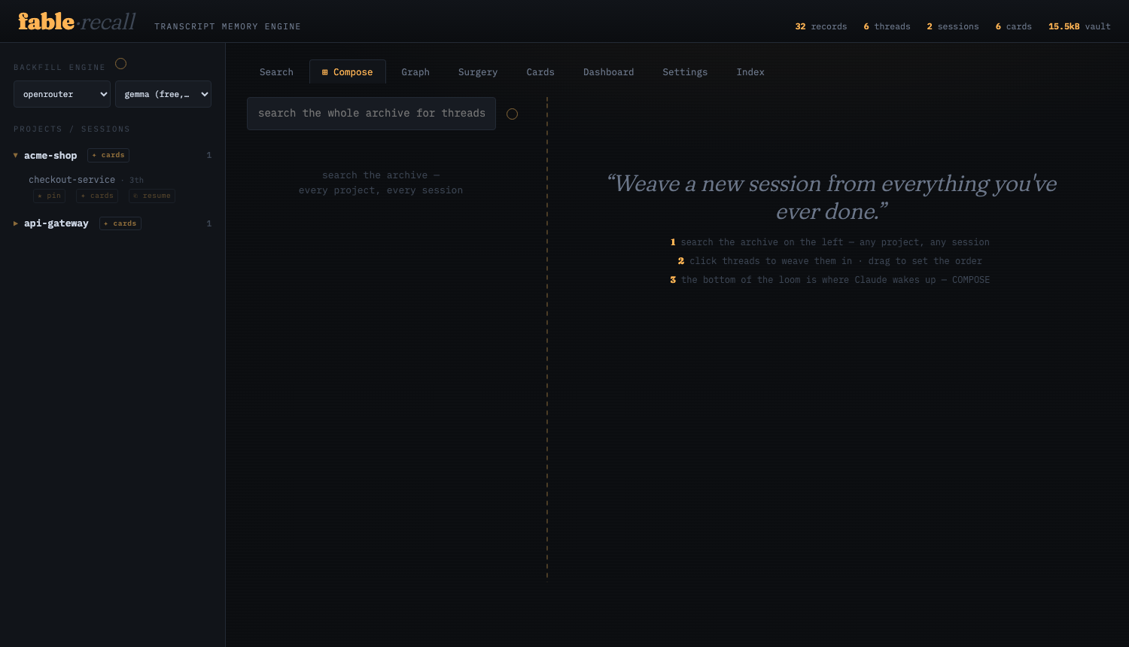The width and height of the screenshot is (1129, 647).
Task: Click the Weave a new session quote
Action: click(832, 197)
